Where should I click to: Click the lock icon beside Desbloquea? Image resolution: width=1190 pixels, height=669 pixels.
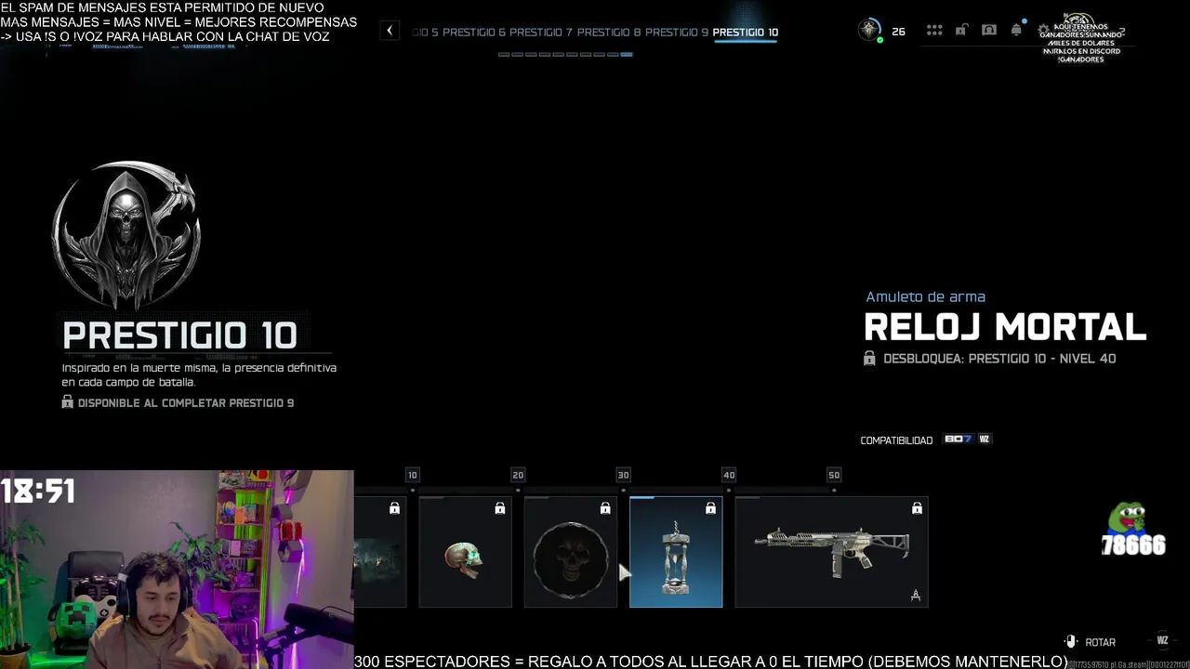[869, 358]
